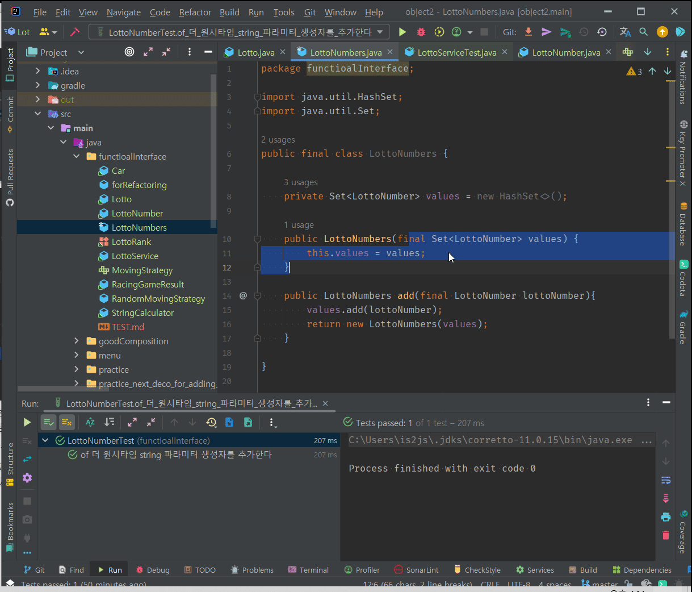Click the print icon in console sidebar

tap(666, 517)
